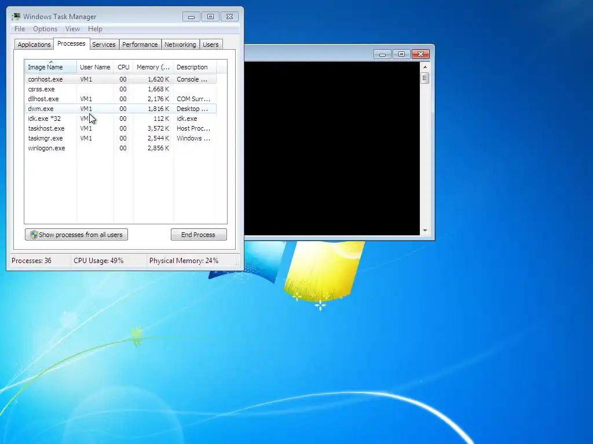
Task: Select the Processes tab
Action: (x=71, y=43)
